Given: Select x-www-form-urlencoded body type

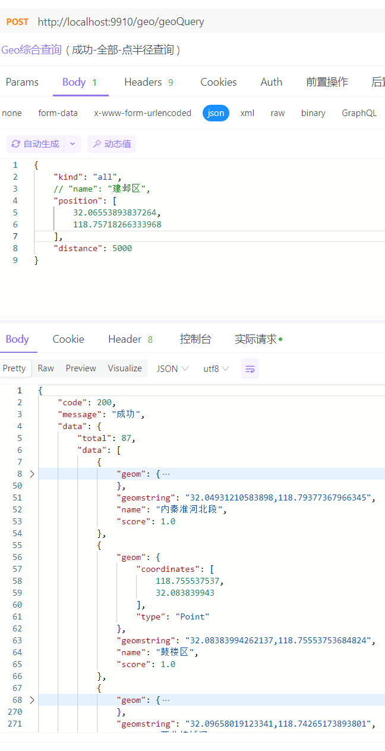Looking at the screenshot, I should pos(143,113).
